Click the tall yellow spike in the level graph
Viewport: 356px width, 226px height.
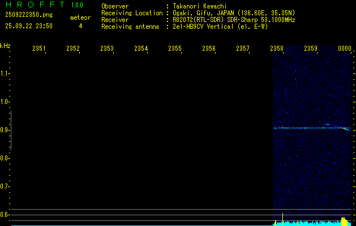tap(282, 219)
